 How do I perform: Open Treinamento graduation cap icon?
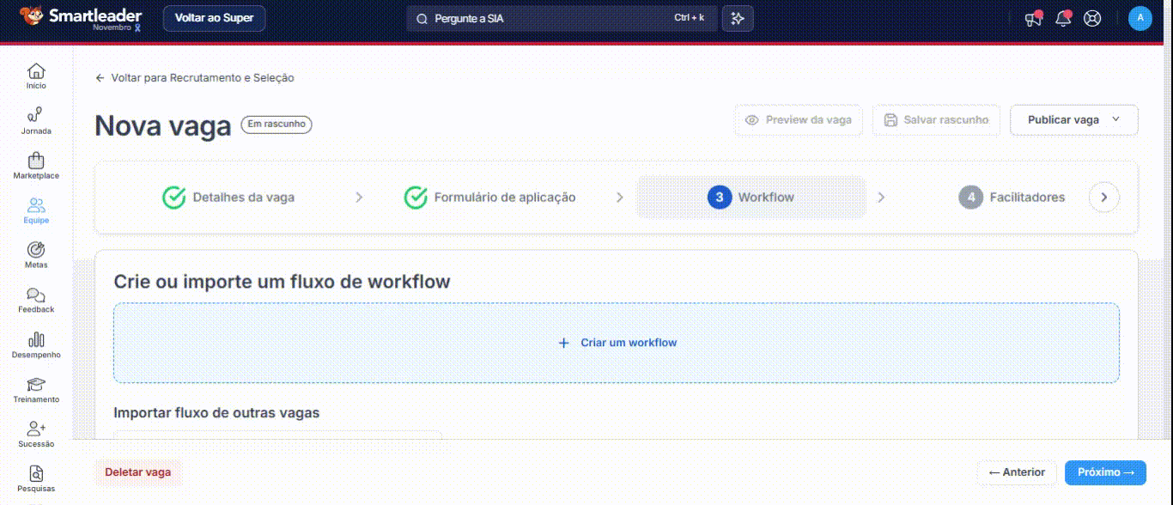pyautogui.click(x=36, y=385)
